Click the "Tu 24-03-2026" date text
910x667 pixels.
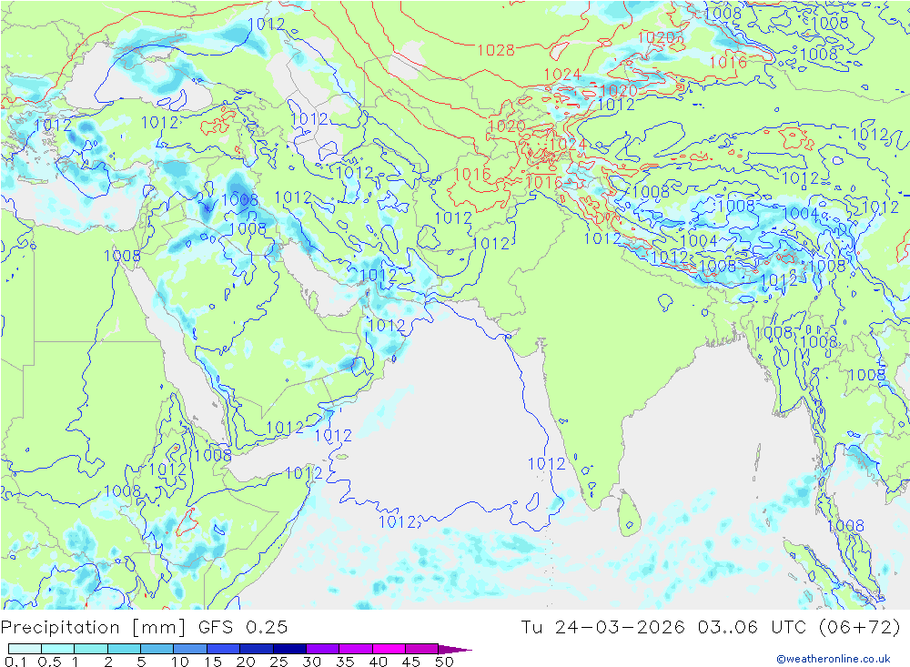click(603, 628)
